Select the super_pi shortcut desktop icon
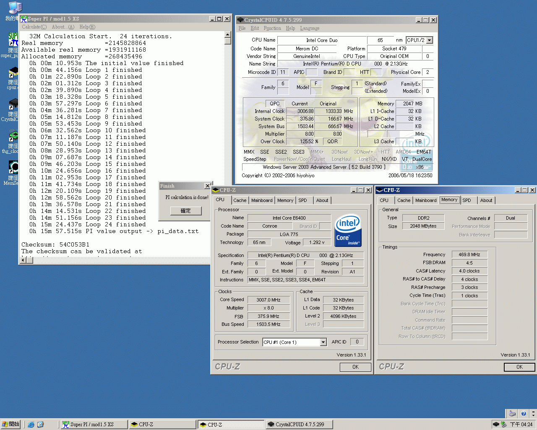The height and width of the screenshot is (430, 537). coord(13,40)
